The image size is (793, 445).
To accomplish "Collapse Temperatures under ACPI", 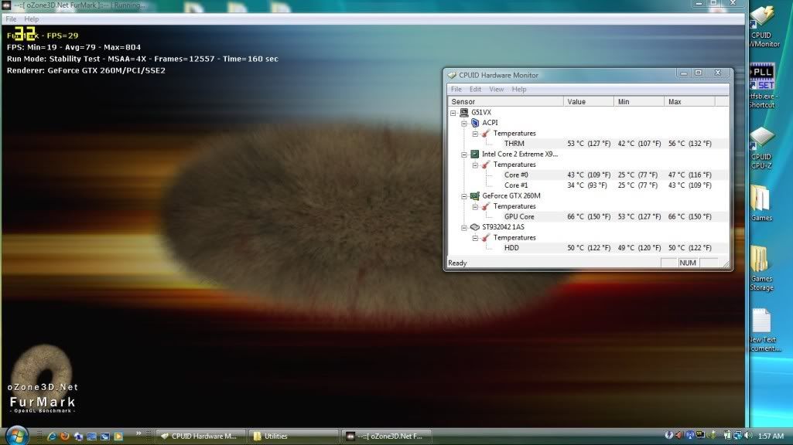I will point(475,134).
